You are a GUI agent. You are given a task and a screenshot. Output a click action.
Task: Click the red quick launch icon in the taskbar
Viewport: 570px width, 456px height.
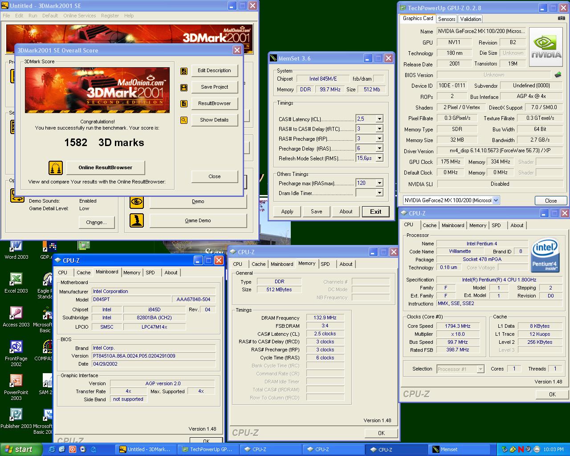click(x=72, y=449)
